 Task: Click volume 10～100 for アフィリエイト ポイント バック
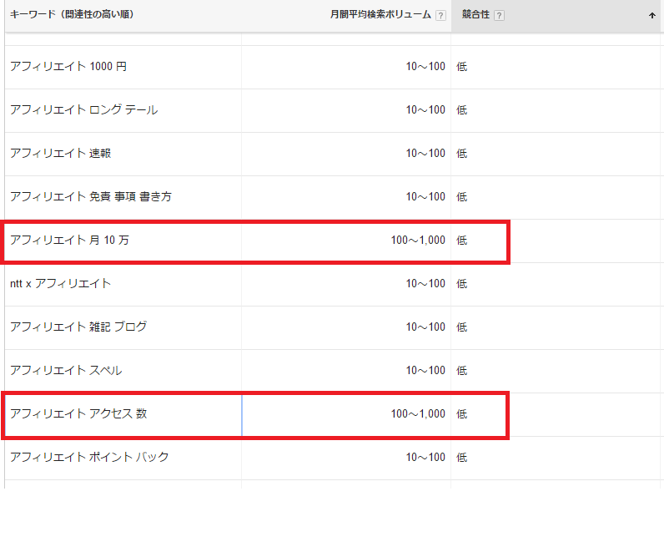[425, 458]
